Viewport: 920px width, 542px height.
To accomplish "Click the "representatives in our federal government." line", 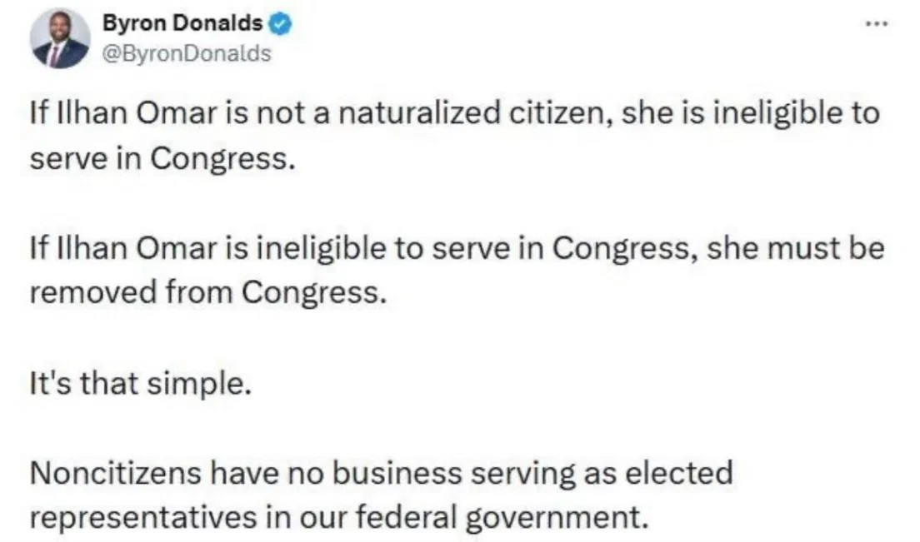I will (x=338, y=518).
